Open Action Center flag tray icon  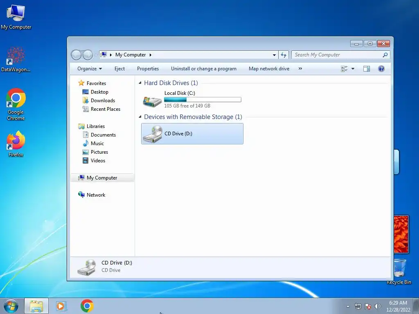click(368, 306)
